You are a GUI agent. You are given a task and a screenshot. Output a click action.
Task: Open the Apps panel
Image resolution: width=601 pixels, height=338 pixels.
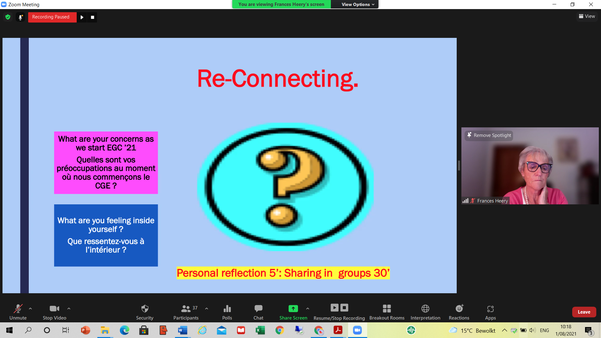(490, 312)
